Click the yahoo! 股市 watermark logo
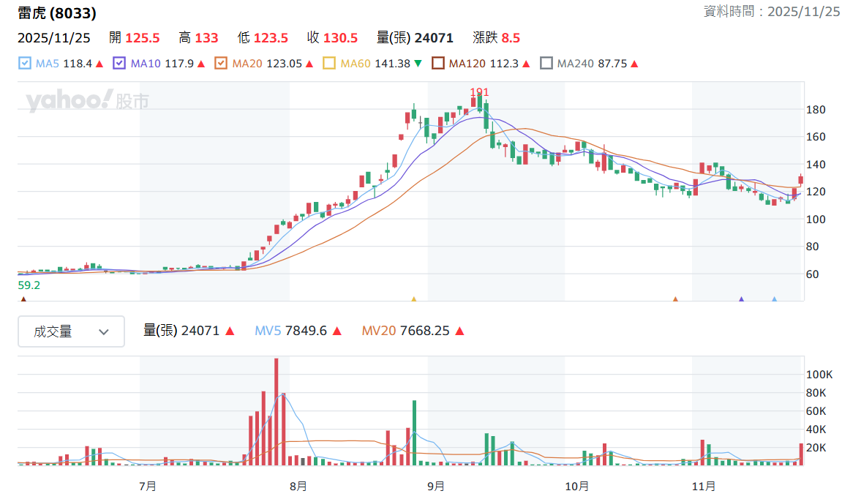This screenshot has height=499, width=861. pos(87,100)
